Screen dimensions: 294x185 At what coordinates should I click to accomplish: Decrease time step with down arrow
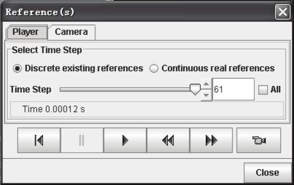207,95
